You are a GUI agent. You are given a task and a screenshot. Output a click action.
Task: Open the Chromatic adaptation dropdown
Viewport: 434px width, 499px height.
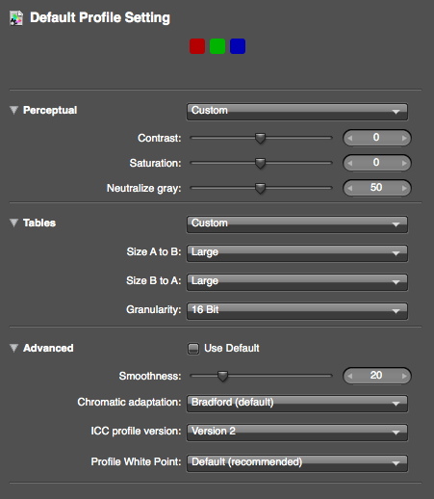[297, 404]
